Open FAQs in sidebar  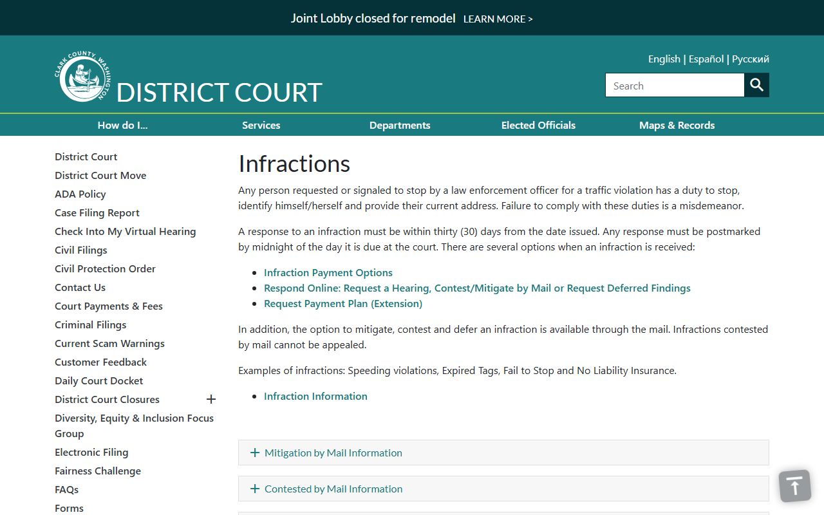pyautogui.click(x=67, y=489)
